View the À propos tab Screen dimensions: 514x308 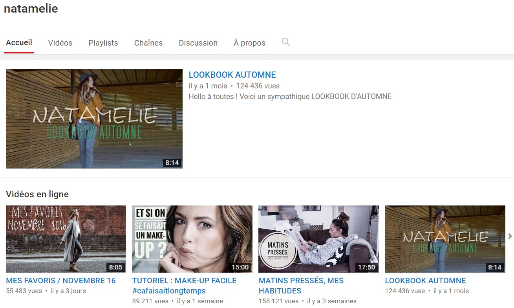[x=249, y=43]
